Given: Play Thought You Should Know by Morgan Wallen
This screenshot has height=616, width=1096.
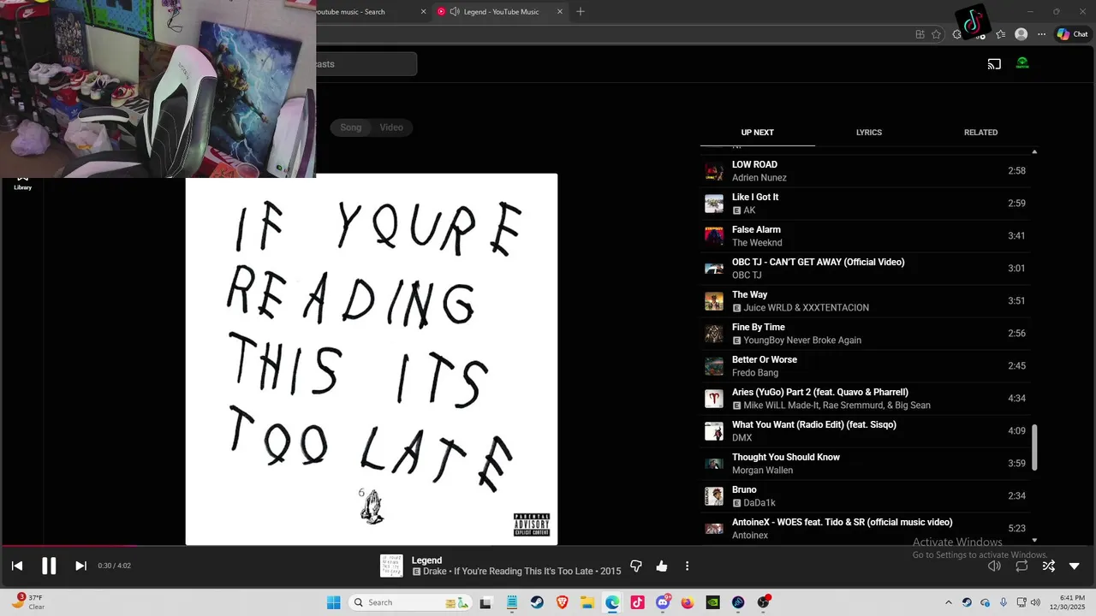Looking at the screenshot, I should (x=865, y=464).
